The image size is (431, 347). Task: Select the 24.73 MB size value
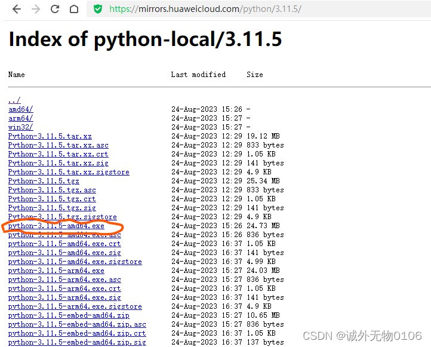pyautogui.click(x=263, y=226)
